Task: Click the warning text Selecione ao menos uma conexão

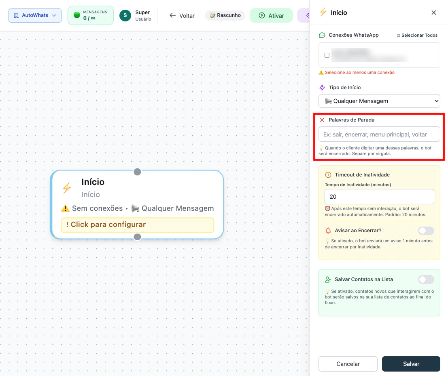Action: [x=359, y=72]
